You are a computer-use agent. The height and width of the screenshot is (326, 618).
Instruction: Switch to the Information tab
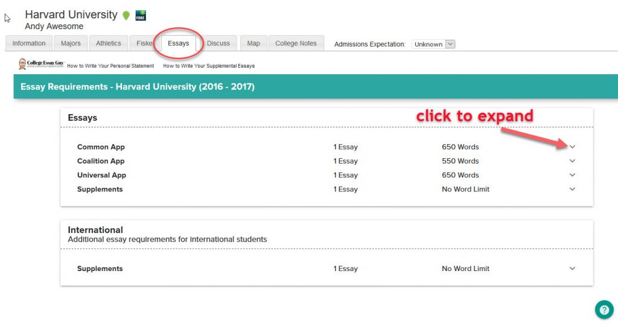pyautogui.click(x=29, y=43)
